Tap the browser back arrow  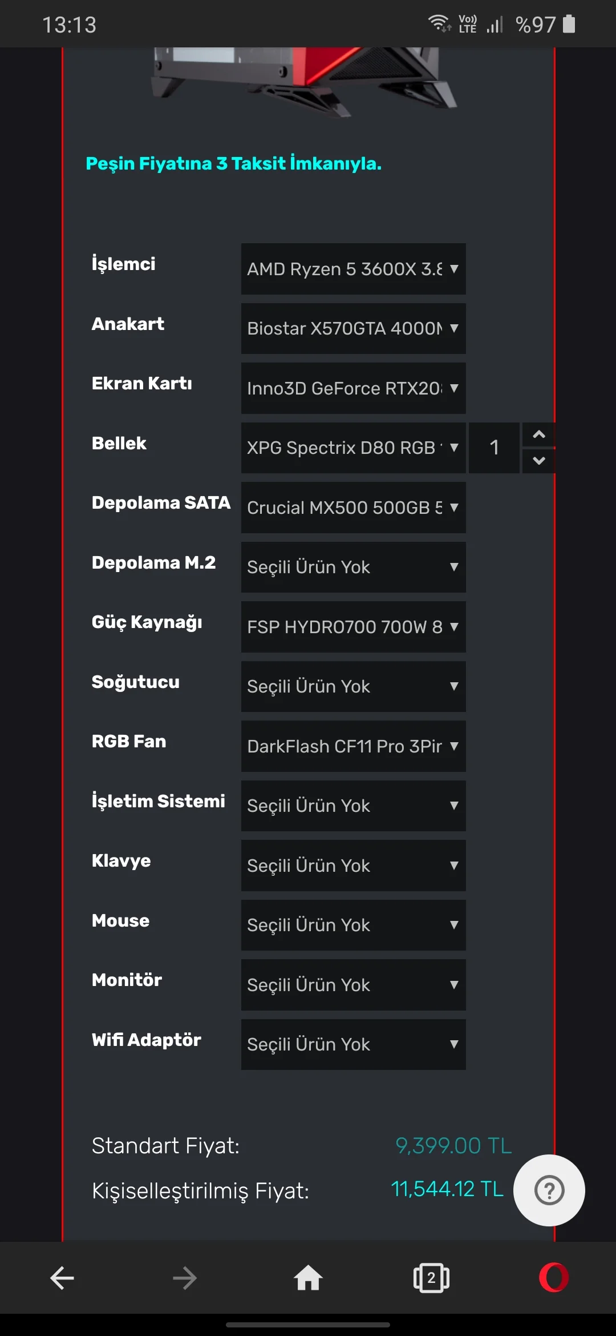click(x=62, y=1278)
